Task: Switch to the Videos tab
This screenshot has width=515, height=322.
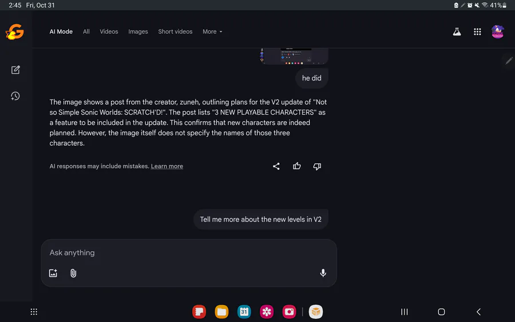Action: tap(109, 31)
